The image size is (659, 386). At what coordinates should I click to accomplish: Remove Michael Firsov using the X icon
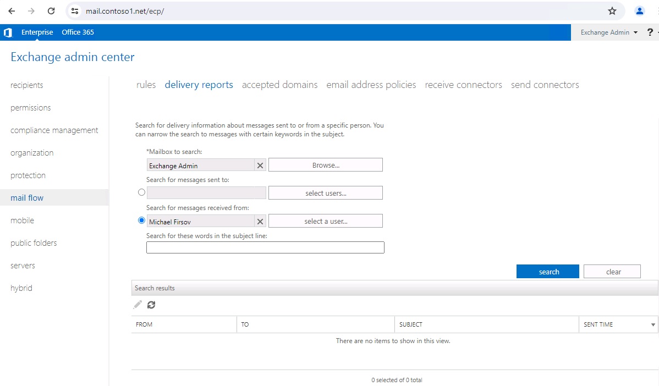point(260,220)
